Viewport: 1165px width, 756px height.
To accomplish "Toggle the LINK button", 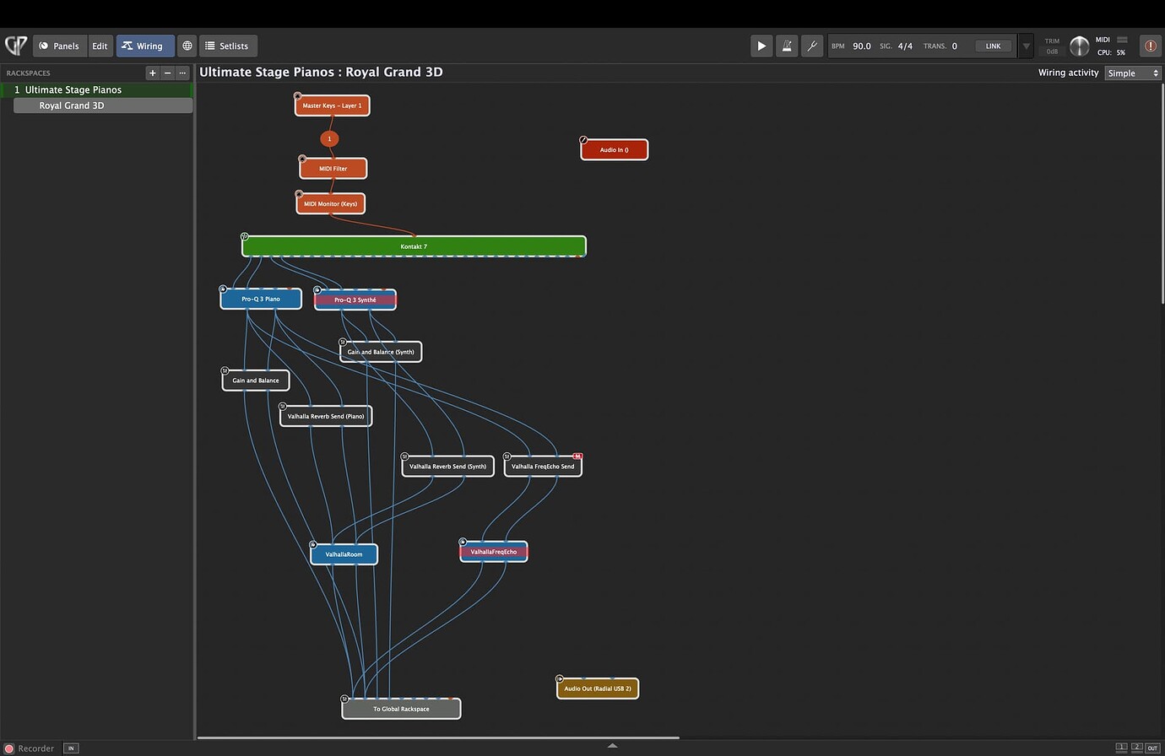I will [x=993, y=46].
